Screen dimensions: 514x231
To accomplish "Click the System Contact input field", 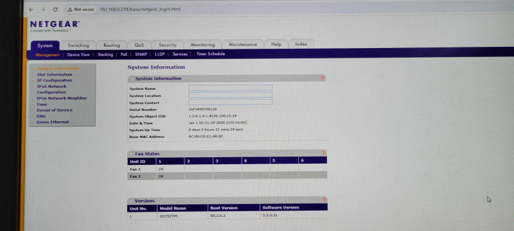I will tap(231, 102).
